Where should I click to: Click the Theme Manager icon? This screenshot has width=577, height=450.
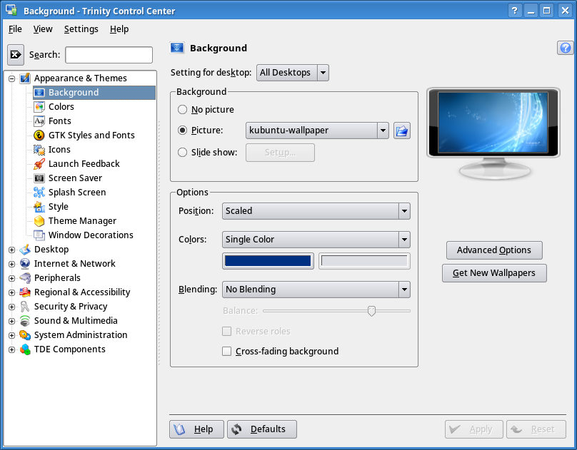[x=41, y=220]
